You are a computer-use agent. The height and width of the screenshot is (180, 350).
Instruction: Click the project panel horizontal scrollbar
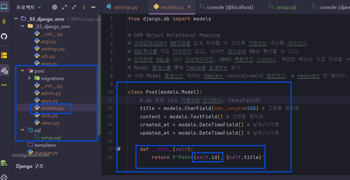(30, 155)
